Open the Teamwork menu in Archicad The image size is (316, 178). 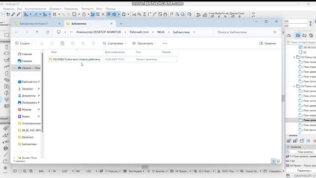click(87, 9)
